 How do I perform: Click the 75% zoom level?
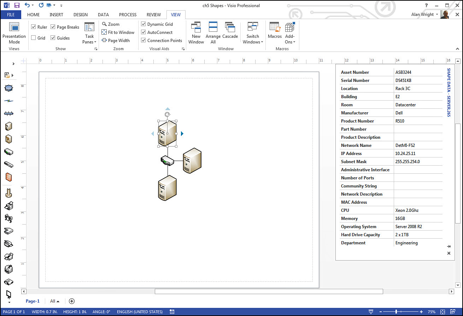coord(432,312)
